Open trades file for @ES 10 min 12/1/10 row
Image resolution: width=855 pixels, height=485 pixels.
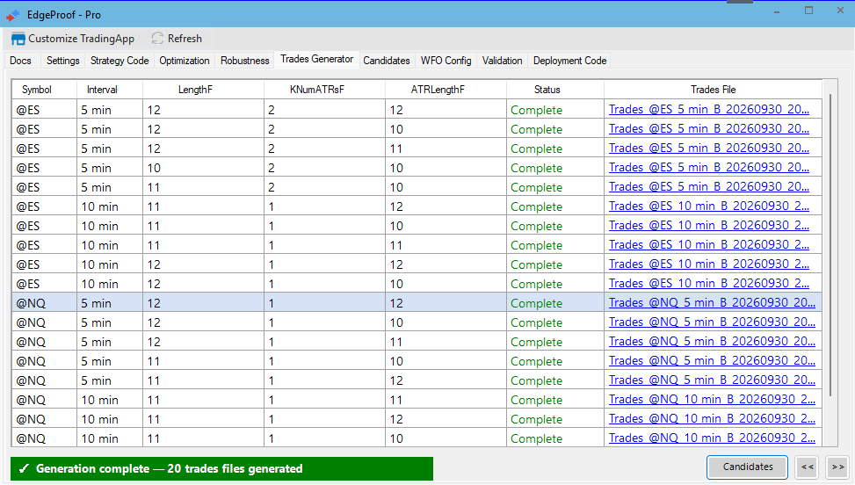709,284
